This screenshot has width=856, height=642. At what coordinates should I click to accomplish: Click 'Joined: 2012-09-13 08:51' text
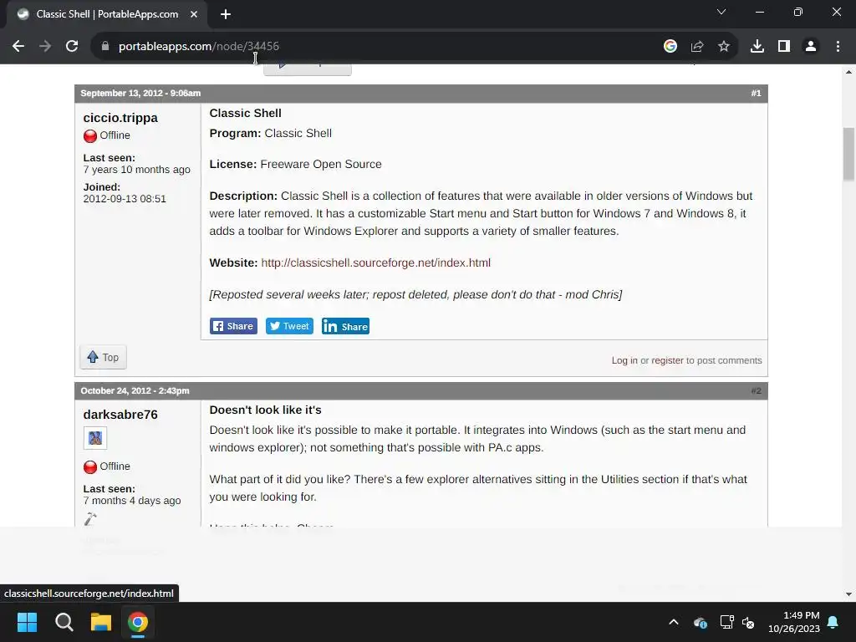(x=125, y=193)
